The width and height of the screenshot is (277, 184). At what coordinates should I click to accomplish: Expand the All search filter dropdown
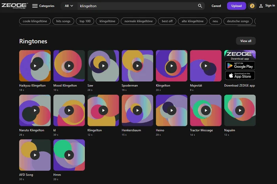click(x=69, y=6)
